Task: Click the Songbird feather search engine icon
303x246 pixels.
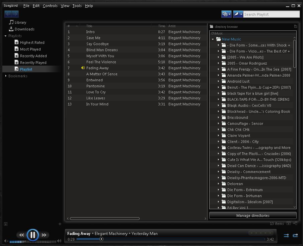Action: tap(236, 14)
